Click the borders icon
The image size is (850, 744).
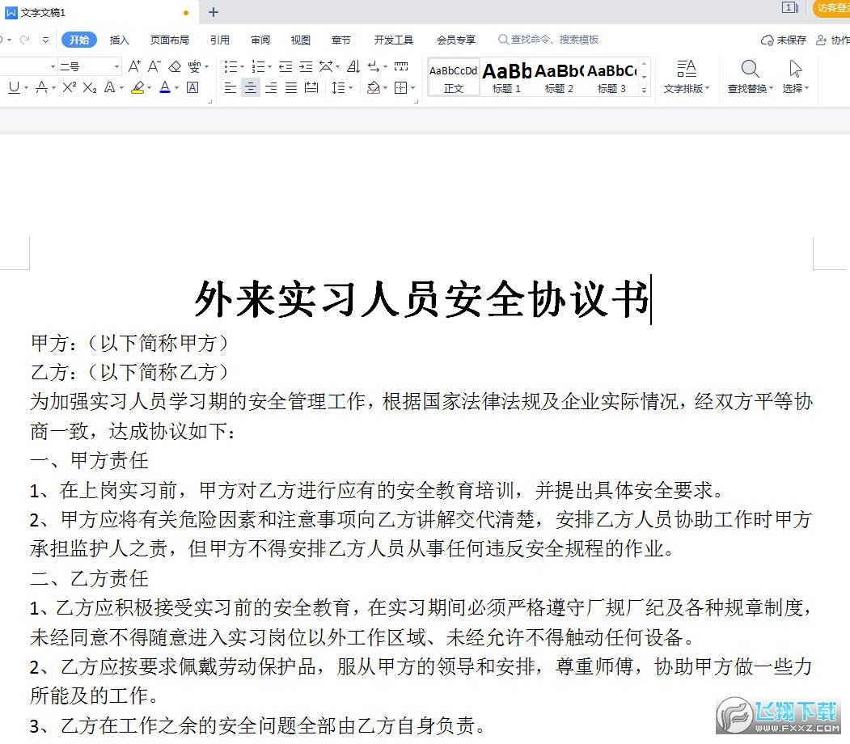coord(400,87)
